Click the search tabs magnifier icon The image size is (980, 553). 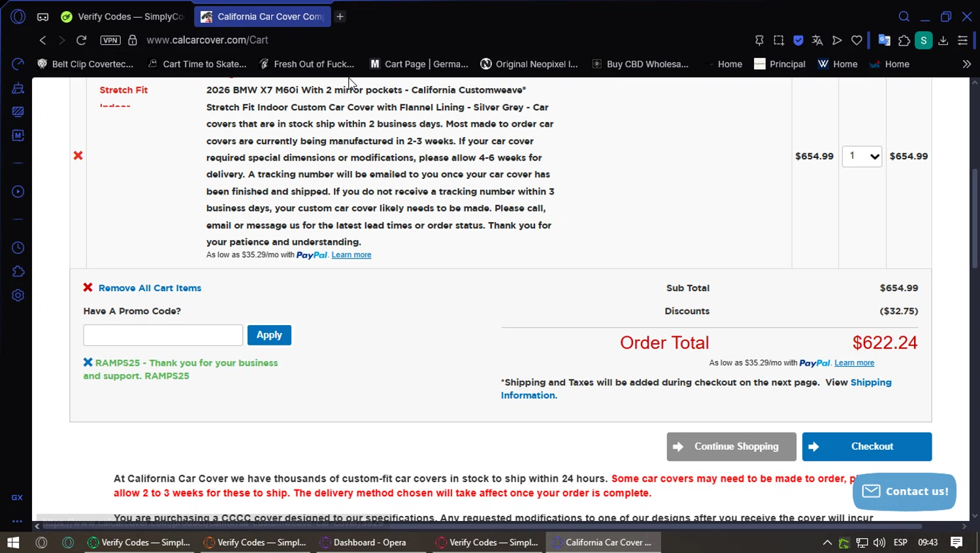click(x=904, y=17)
